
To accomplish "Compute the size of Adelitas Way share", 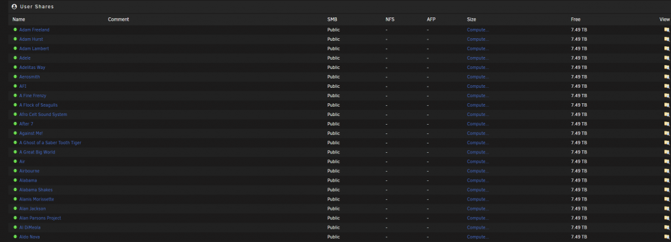I will (478, 68).
